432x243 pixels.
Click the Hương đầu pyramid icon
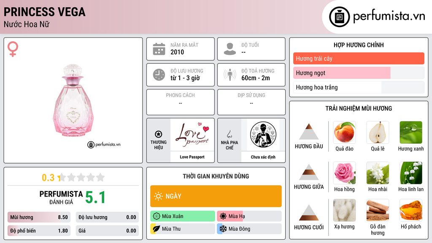coord(308,132)
